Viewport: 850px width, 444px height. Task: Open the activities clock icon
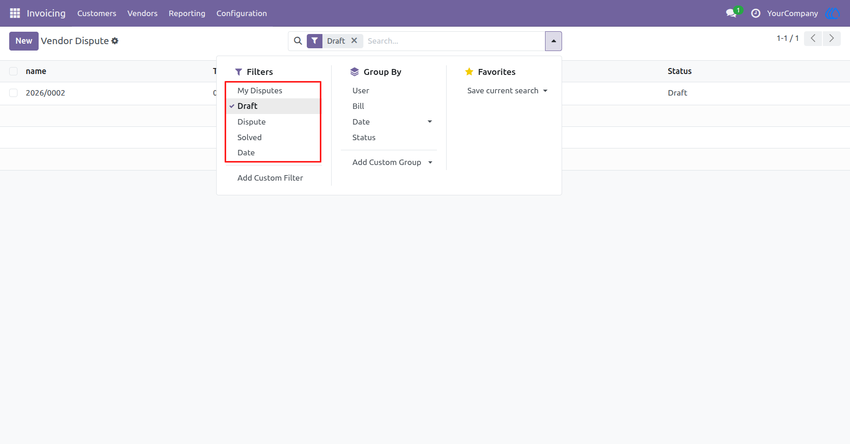click(756, 13)
